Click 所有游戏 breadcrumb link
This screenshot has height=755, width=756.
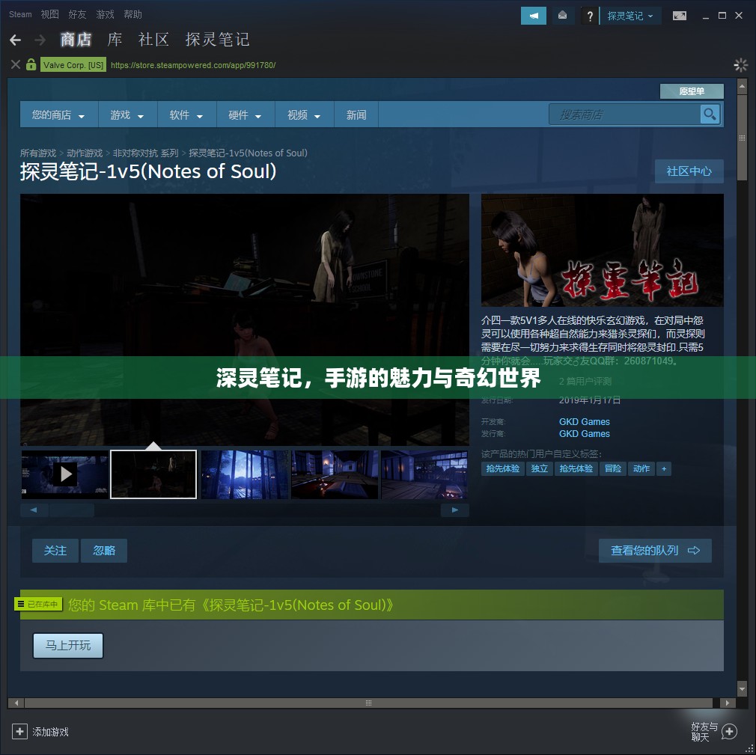click(x=38, y=153)
